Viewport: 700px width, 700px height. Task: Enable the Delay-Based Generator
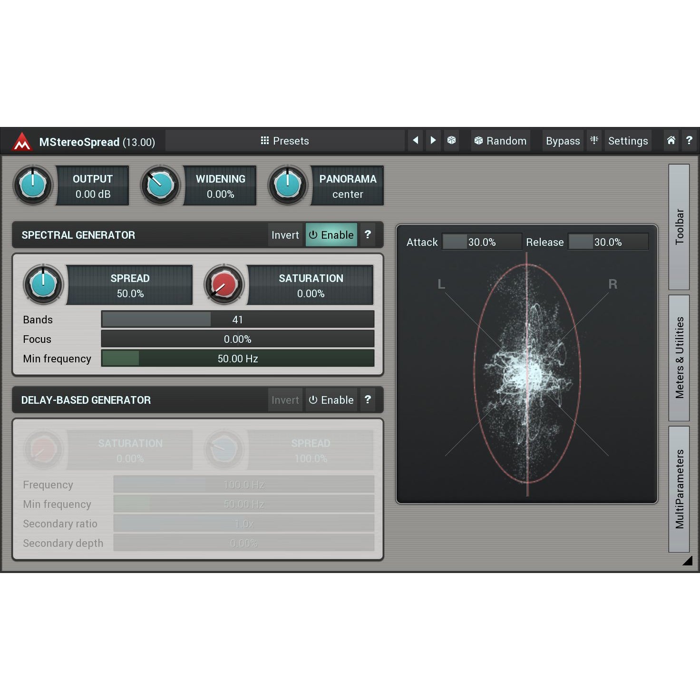coord(331,400)
